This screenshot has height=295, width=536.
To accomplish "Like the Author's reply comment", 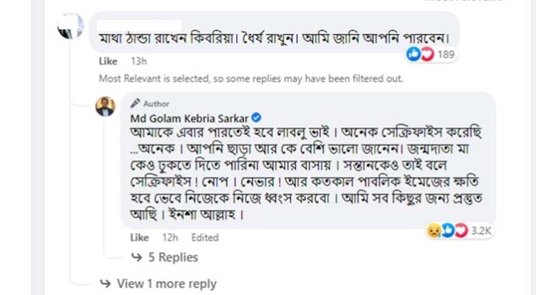I will pos(139,237).
